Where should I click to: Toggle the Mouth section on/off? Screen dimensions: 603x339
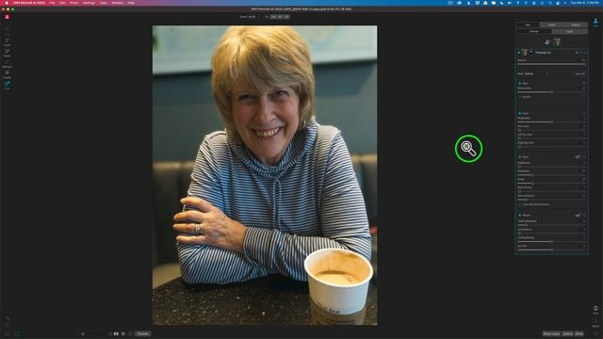[x=520, y=216]
